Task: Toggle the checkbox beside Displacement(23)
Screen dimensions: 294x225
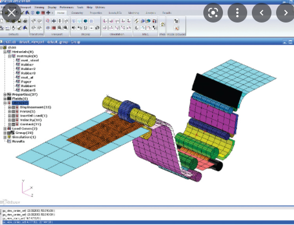Action: tap(13, 107)
